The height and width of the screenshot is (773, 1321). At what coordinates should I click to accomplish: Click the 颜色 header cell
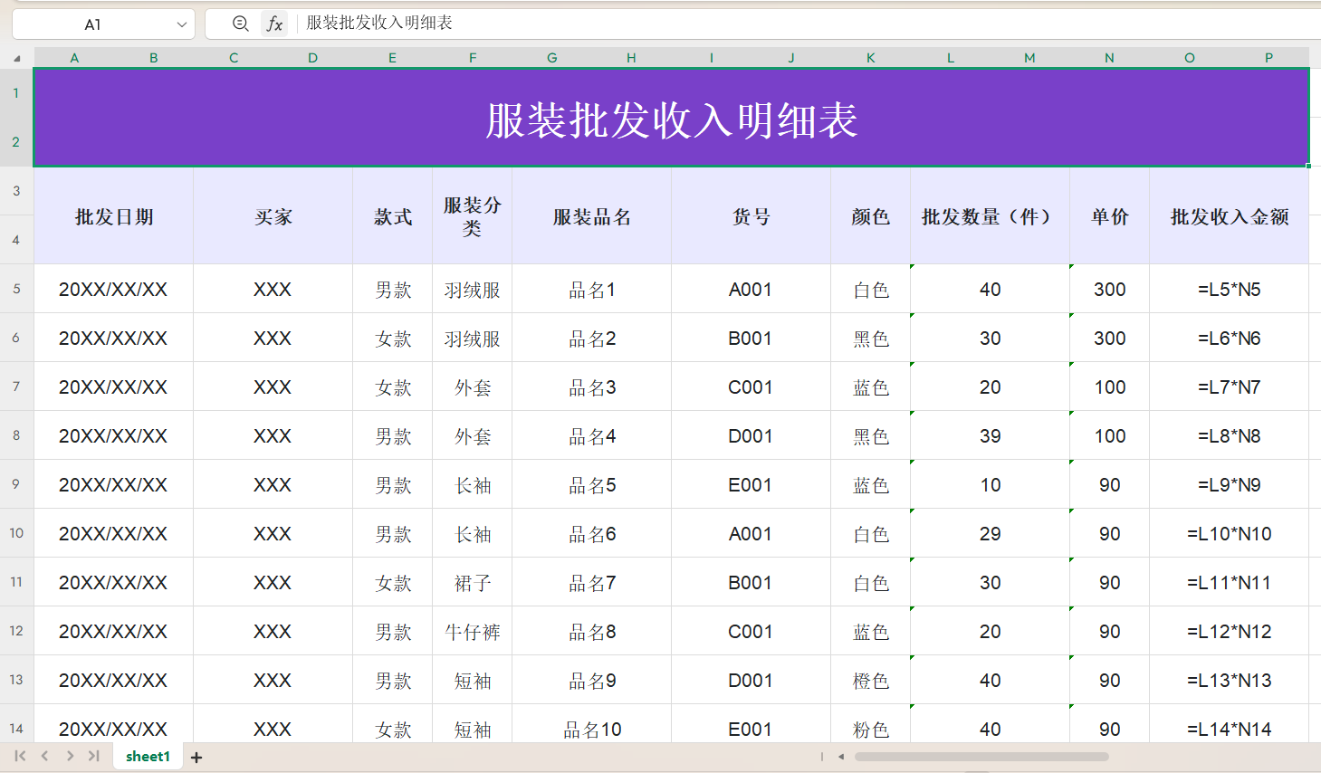(x=871, y=216)
